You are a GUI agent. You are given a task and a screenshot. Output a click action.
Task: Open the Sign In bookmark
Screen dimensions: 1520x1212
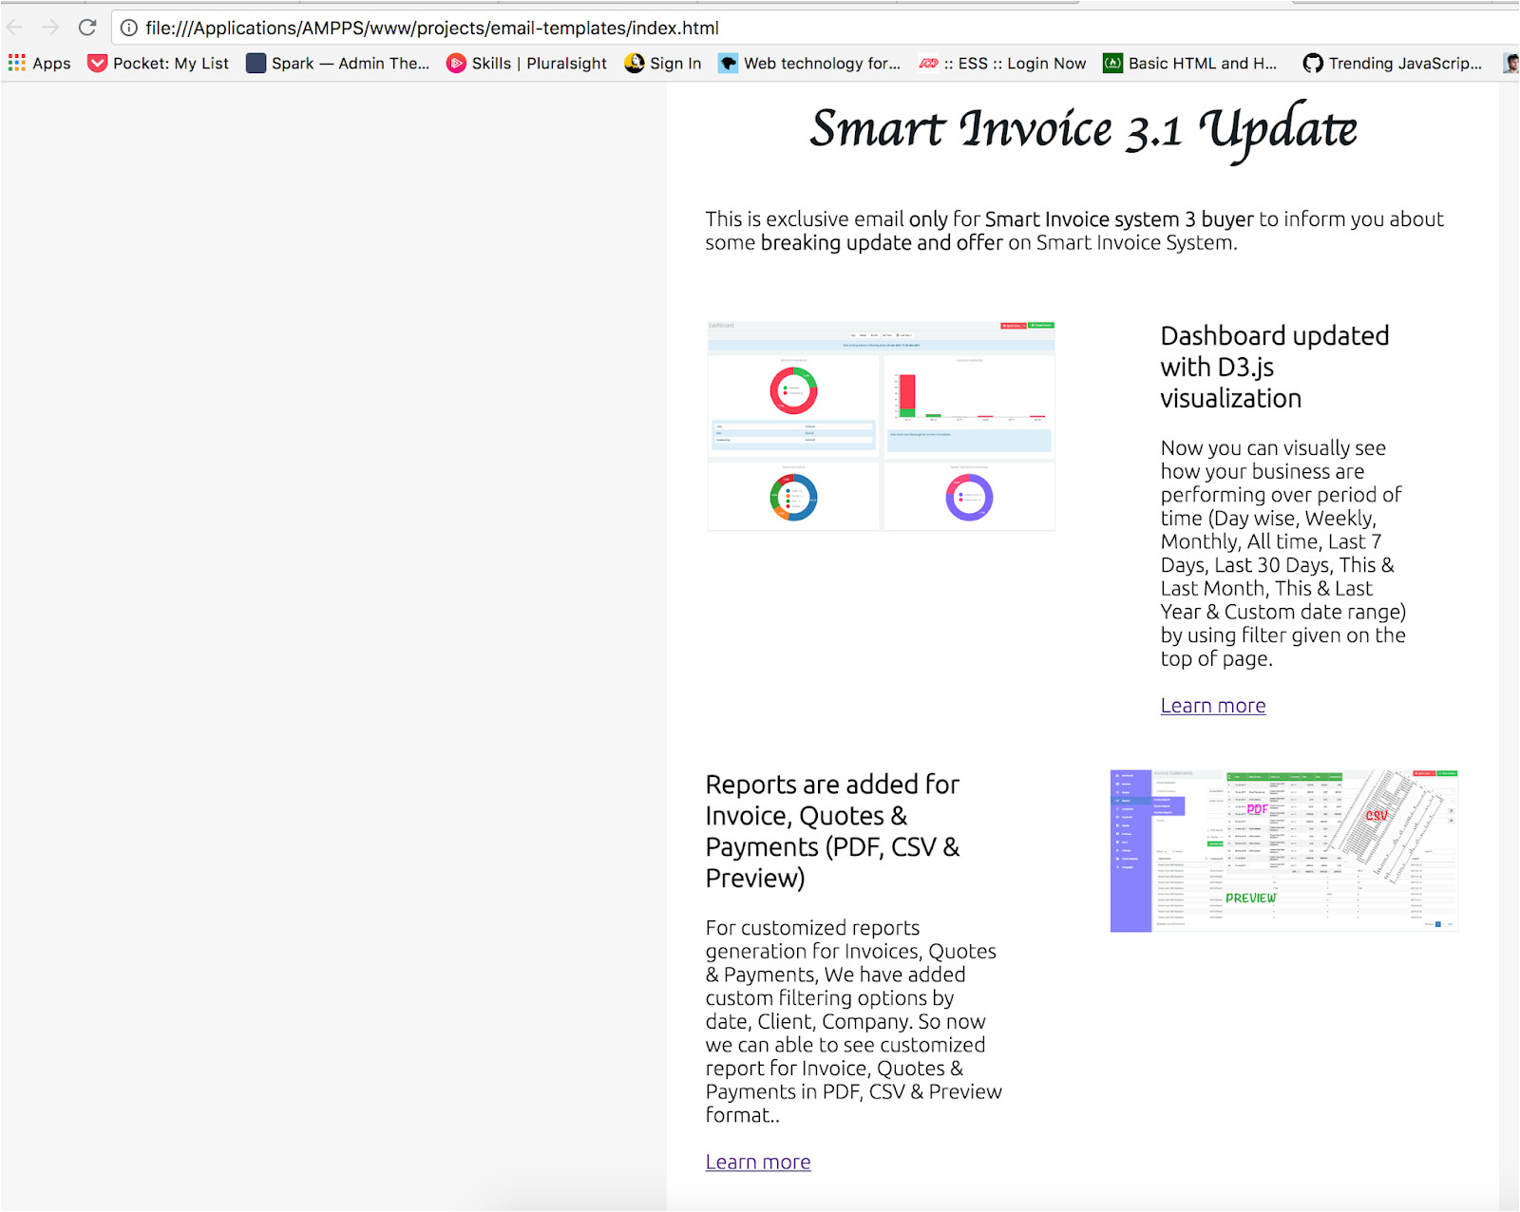(x=663, y=64)
